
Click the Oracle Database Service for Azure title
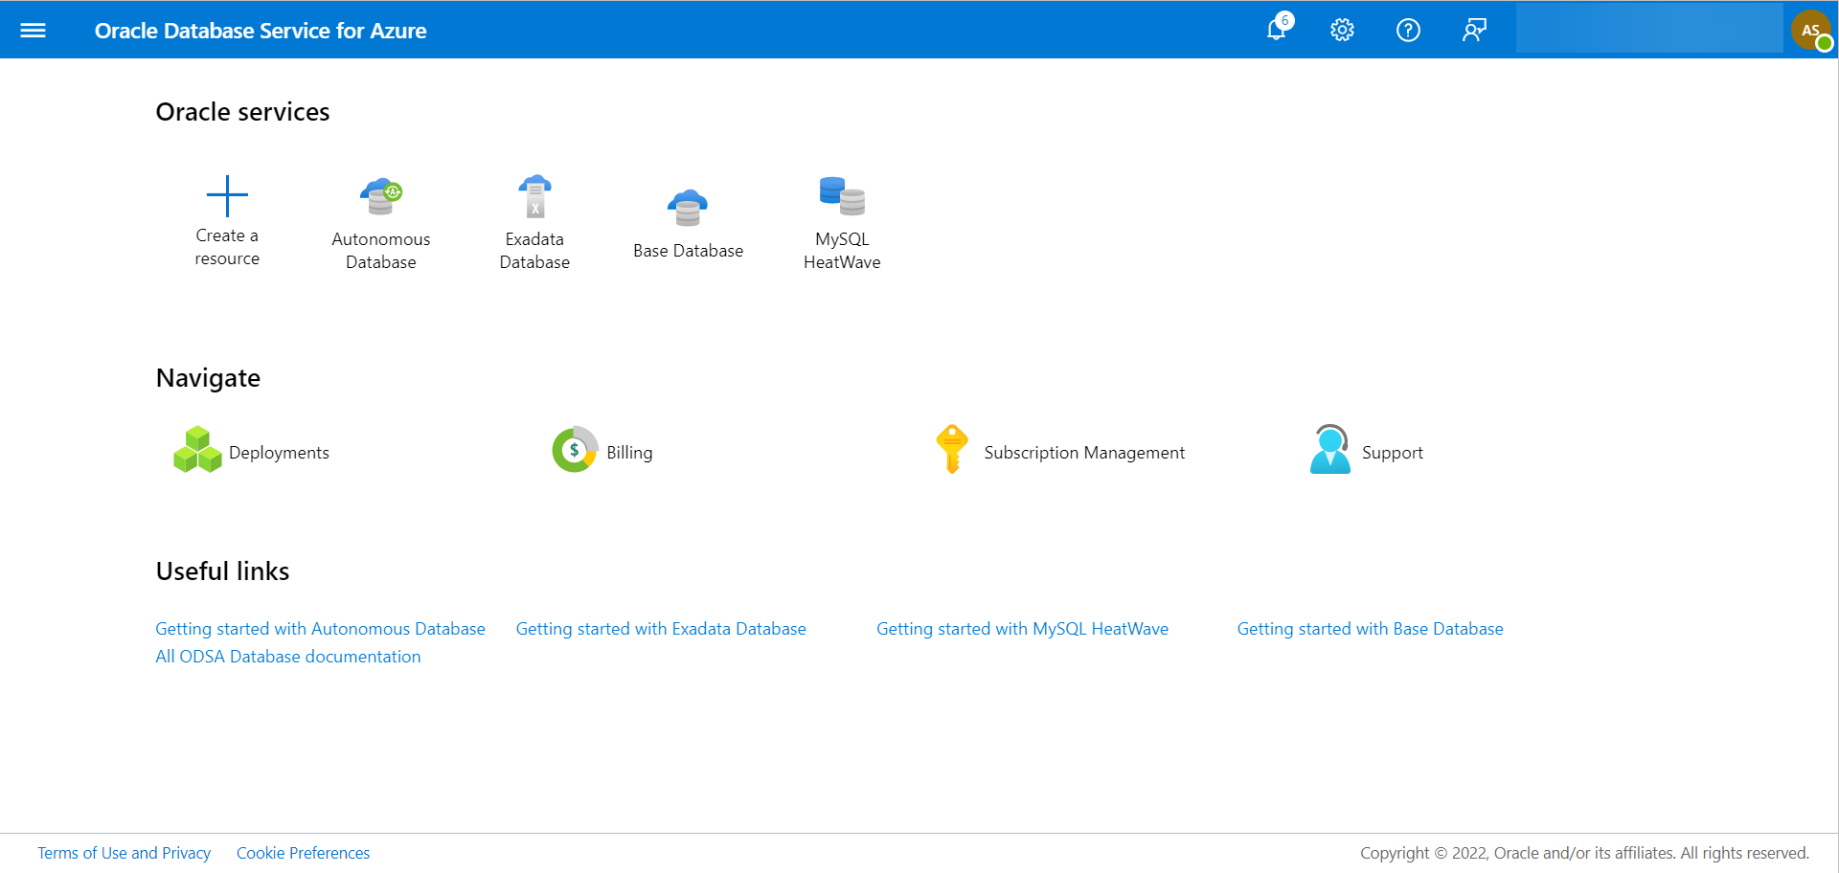click(261, 31)
